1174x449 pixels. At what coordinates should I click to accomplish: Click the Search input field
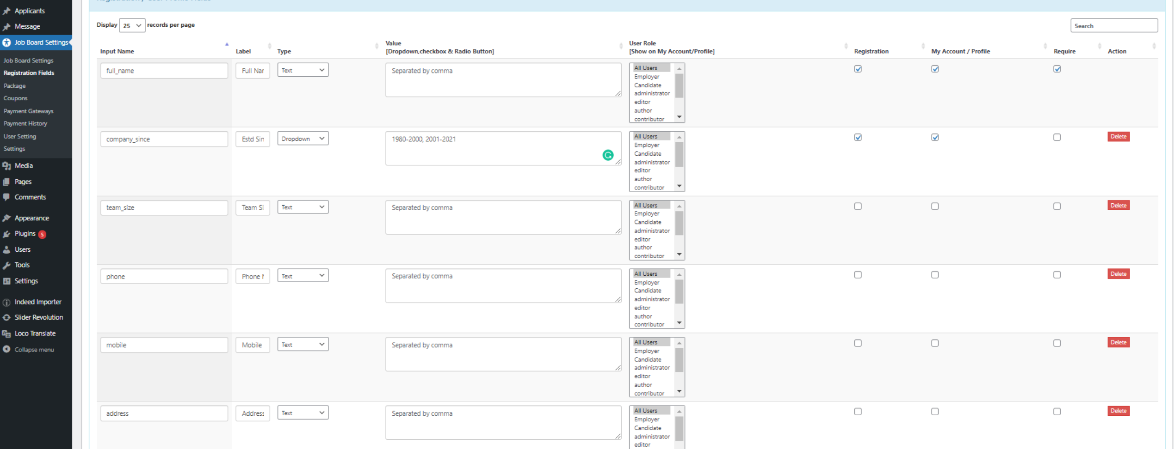point(1114,25)
